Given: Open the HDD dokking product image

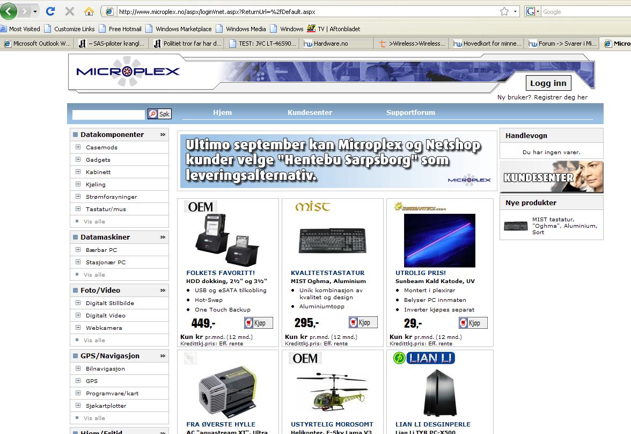Looking at the screenshot, I should [x=227, y=240].
